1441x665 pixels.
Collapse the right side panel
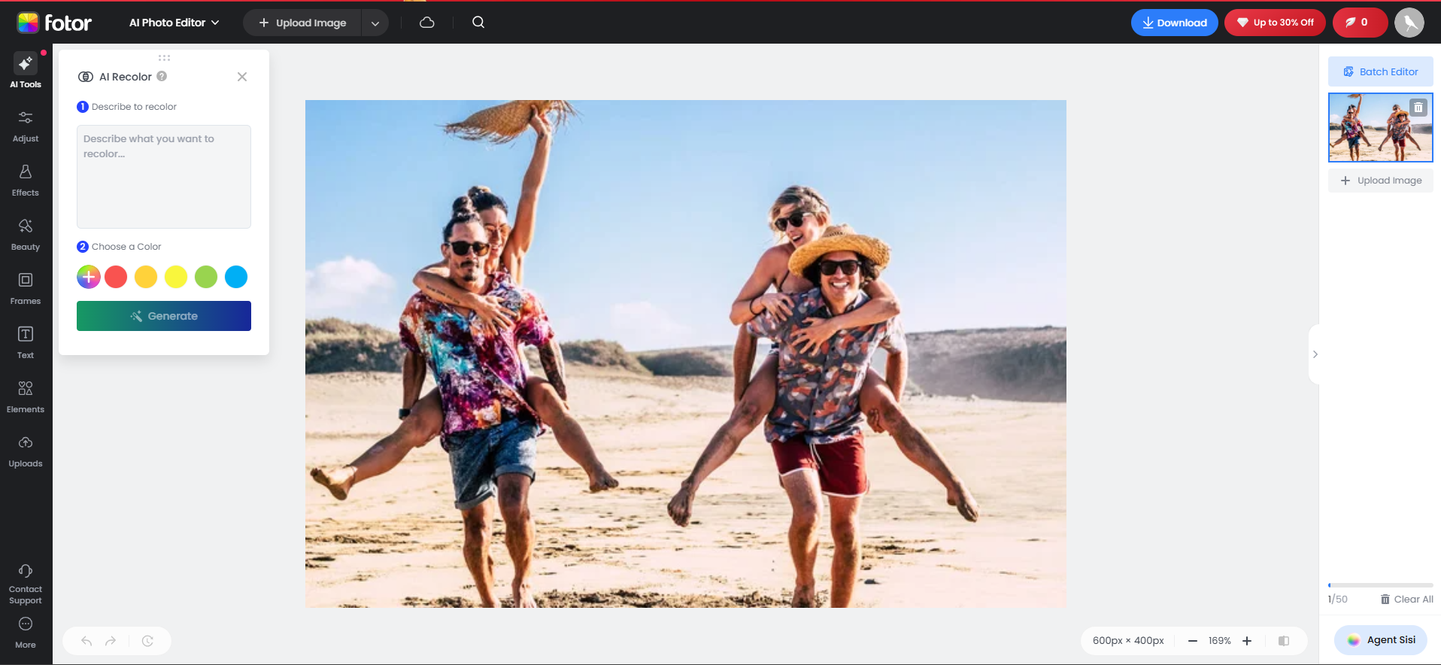pyautogui.click(x=1315, y=354)
